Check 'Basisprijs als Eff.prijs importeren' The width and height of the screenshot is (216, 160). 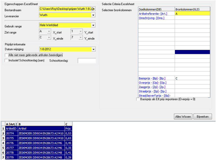click(x=138, y=99)
